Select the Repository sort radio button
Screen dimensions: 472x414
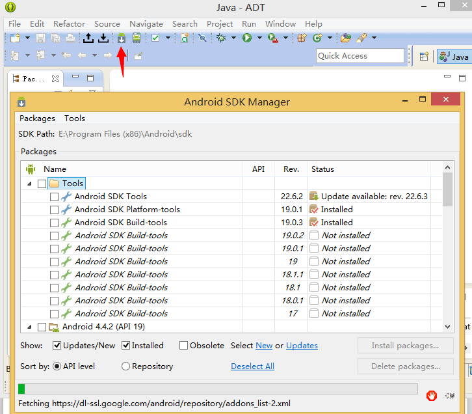pyautogui.click(x=125, y=366)
